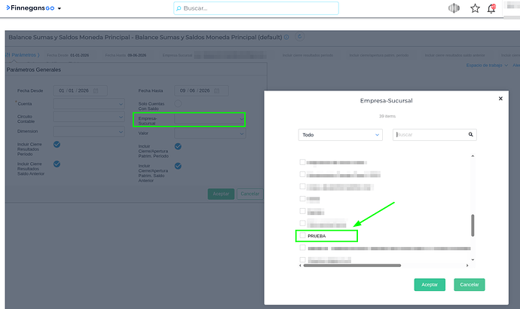Expand the caret next to Finnegans logo

click(x=60, y=8)
